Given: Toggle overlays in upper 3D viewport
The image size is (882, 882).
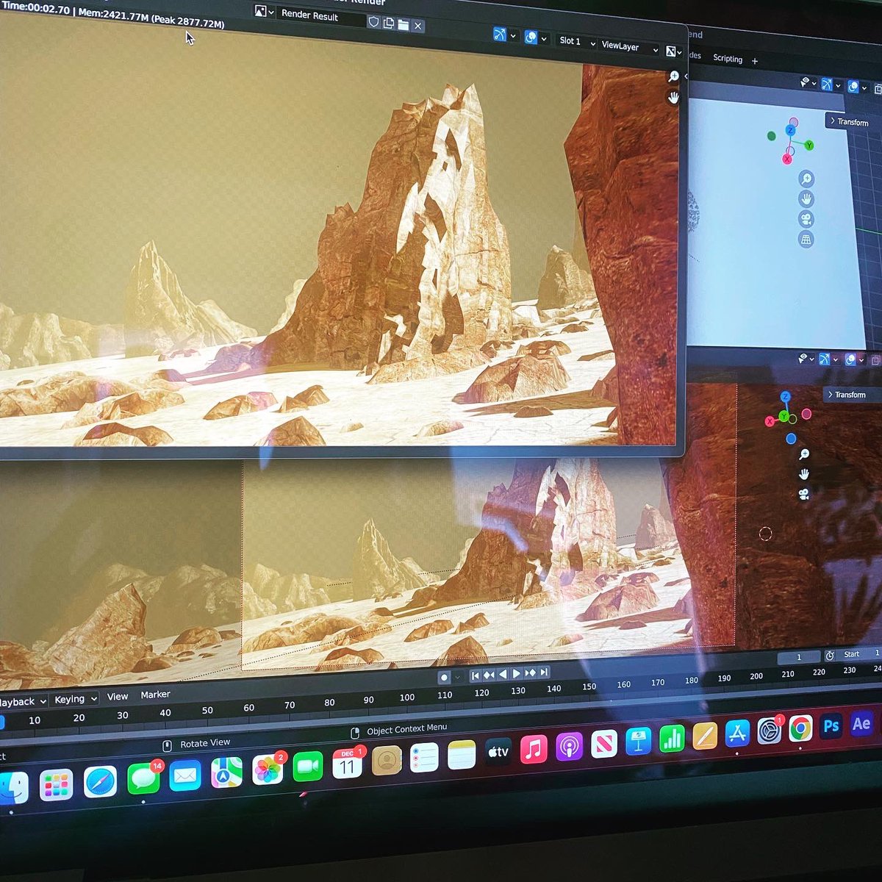Looking at the screenshot, I should point(853,87).
